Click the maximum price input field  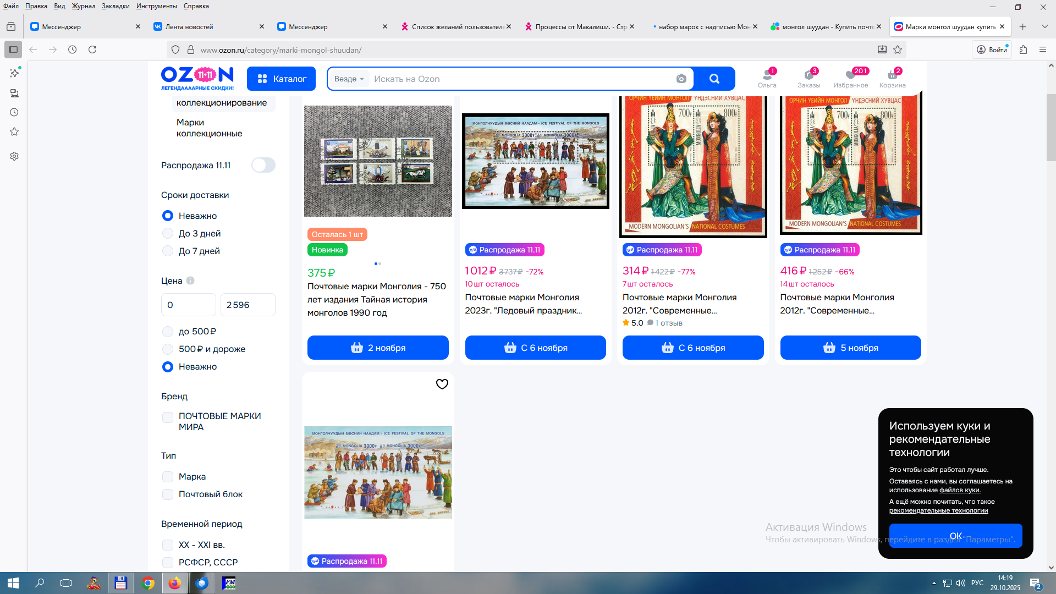(x=248, y=305)
